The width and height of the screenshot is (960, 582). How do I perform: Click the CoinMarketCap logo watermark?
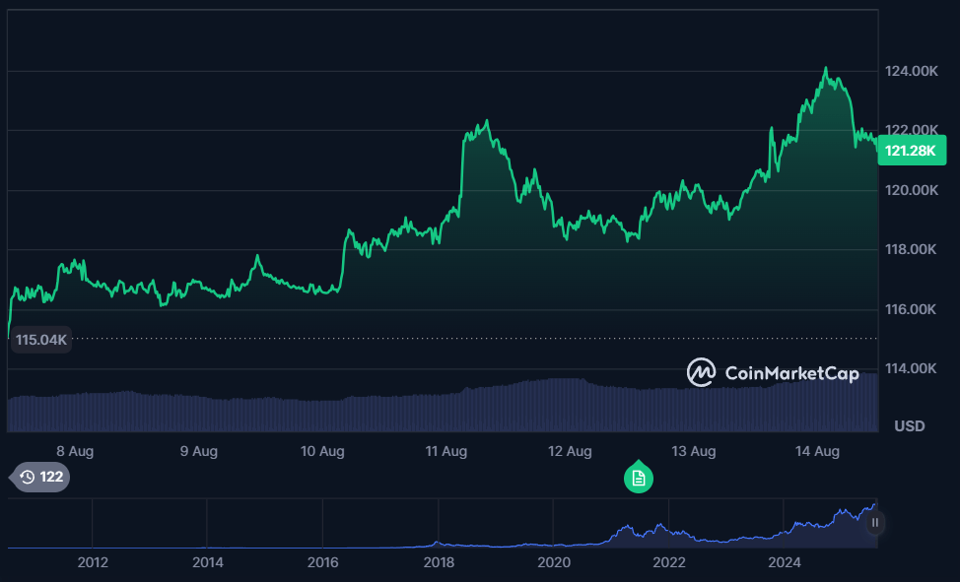tap(772, 373)
